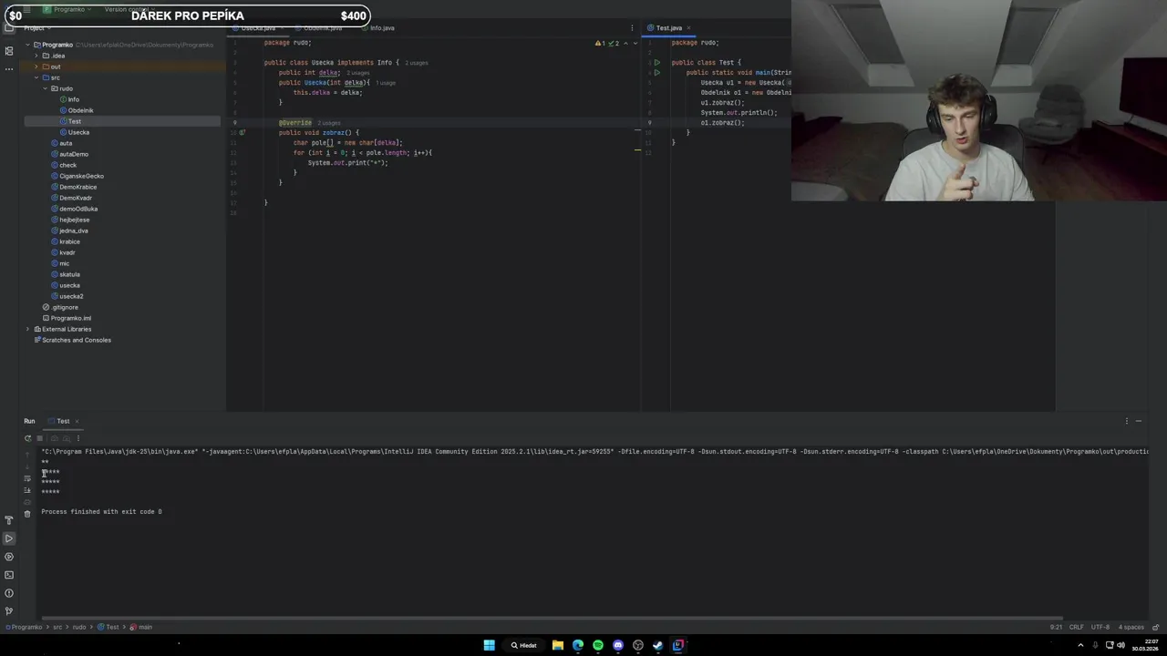1167x656 pixels.
Task: Click the 2 usages hint after delka
Action: tap(358, 73)
